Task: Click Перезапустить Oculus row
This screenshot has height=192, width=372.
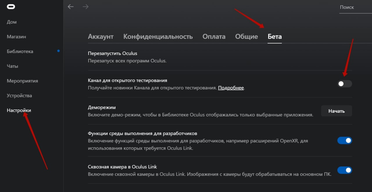Action: (220, 57)
